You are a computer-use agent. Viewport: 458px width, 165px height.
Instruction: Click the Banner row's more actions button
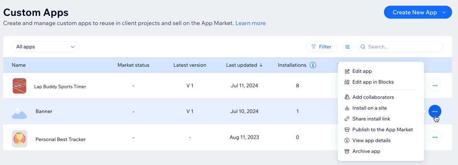coord(435,111)
